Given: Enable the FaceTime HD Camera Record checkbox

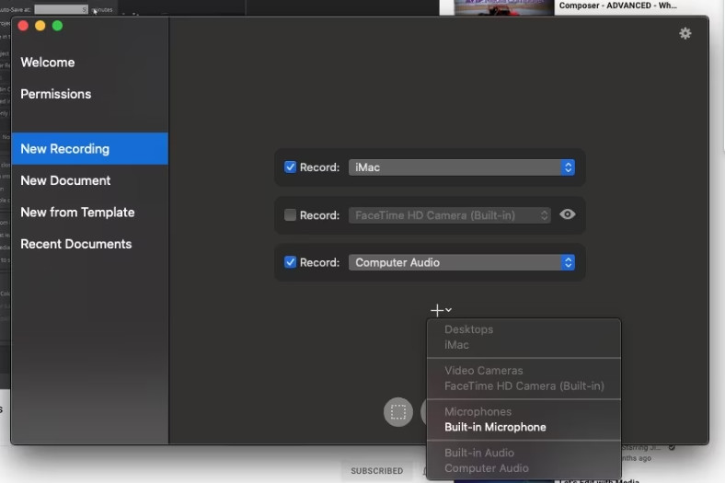Looking at the screenshot, I should pos(290,215).
